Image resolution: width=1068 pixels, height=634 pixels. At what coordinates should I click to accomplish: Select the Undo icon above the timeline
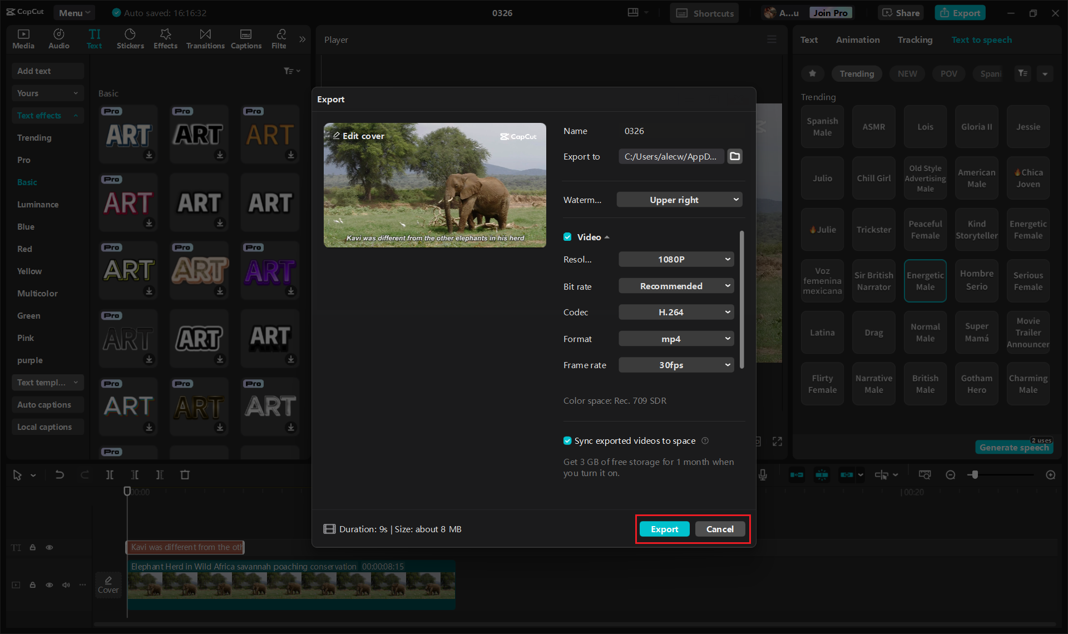(60, 474)
